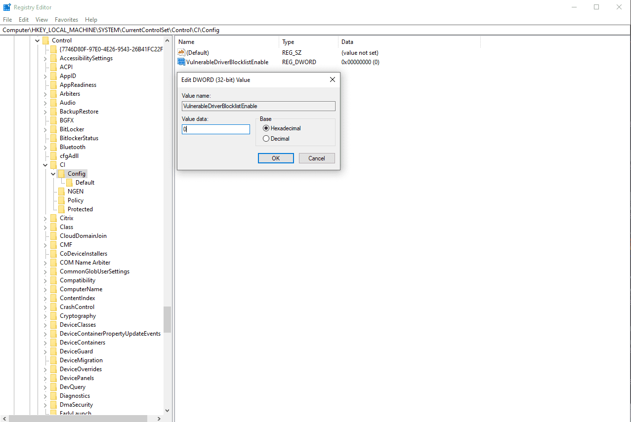Click the Policy folder icon
This screenshot has width=631, height=422.
pos(61,200)
